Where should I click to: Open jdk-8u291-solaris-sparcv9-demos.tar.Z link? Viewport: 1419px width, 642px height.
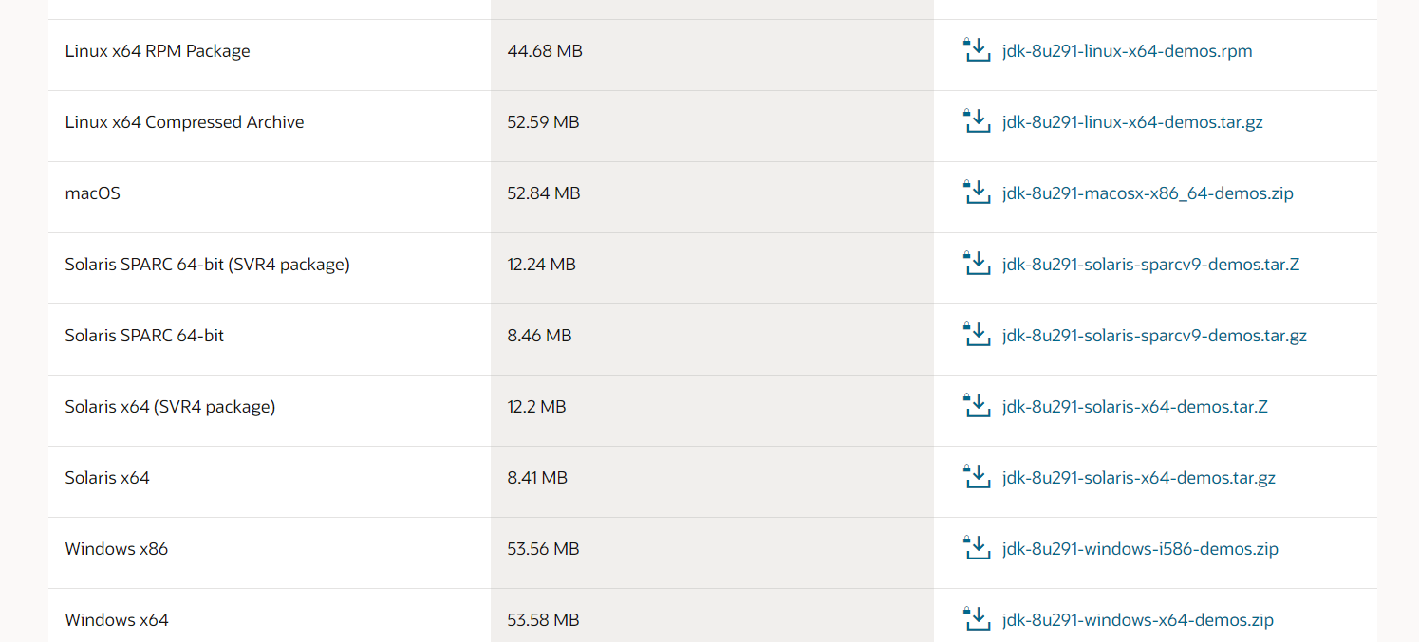click(1150, 265)
